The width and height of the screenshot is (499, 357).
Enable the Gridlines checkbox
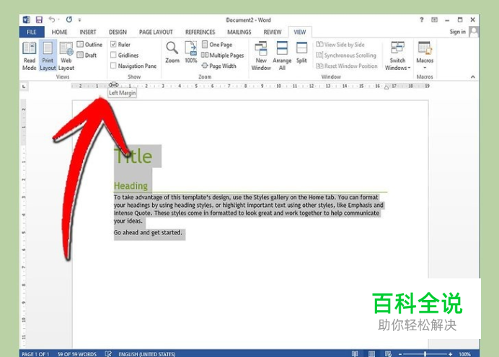tap(113, 55)
